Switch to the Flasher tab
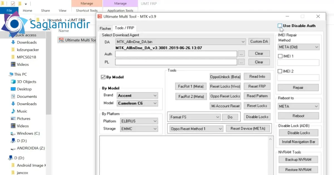The height and width of the screenshot is (175, 334). [105, 28]
